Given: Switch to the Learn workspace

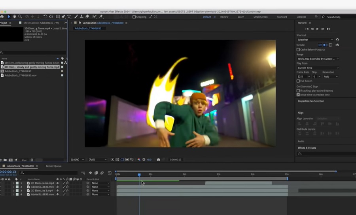Looking at the screenshot, I should point(241,17).
